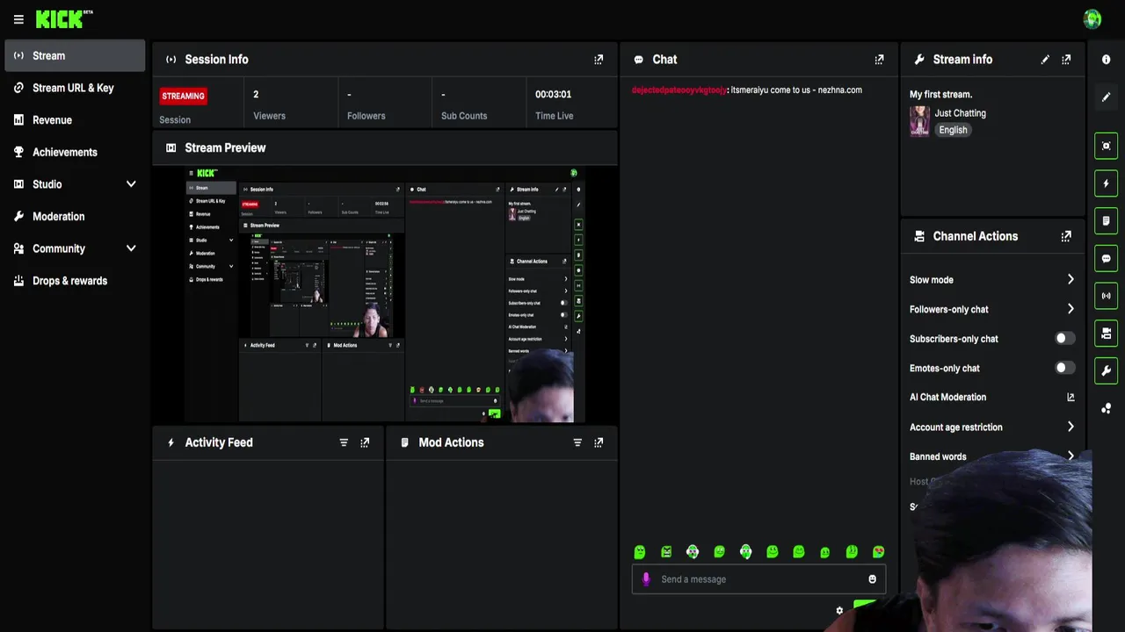Viewport: 1125px width, 632px height.
Task: Edit stream info with the pencil icon
Action: pyautogui.click(x=1045, y=60)
